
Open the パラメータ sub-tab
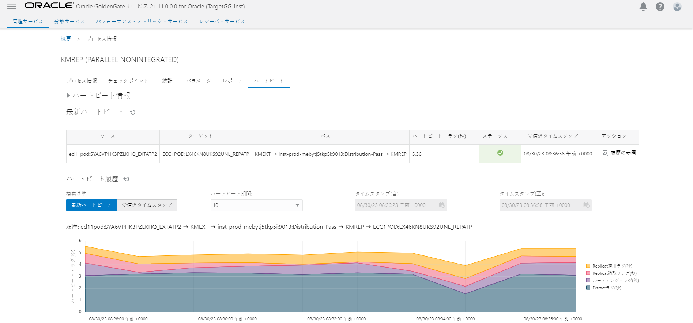[x=199, y=81]
